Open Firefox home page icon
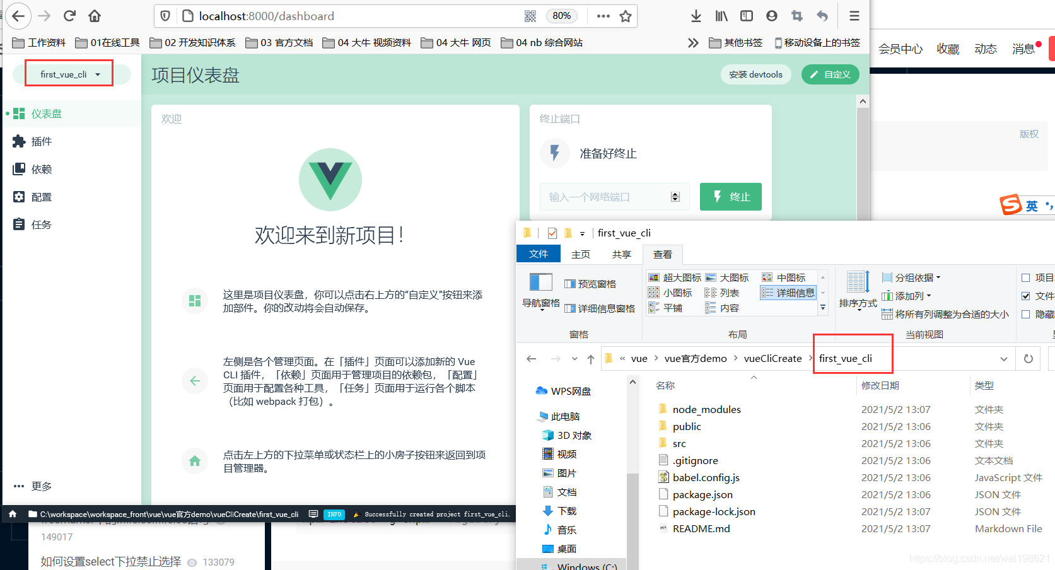Viewport: 1055px width, 570px height. (95, 16)
